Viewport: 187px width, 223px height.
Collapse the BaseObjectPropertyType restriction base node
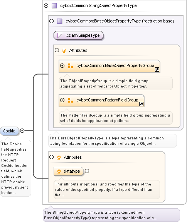(x=51, y=21)
